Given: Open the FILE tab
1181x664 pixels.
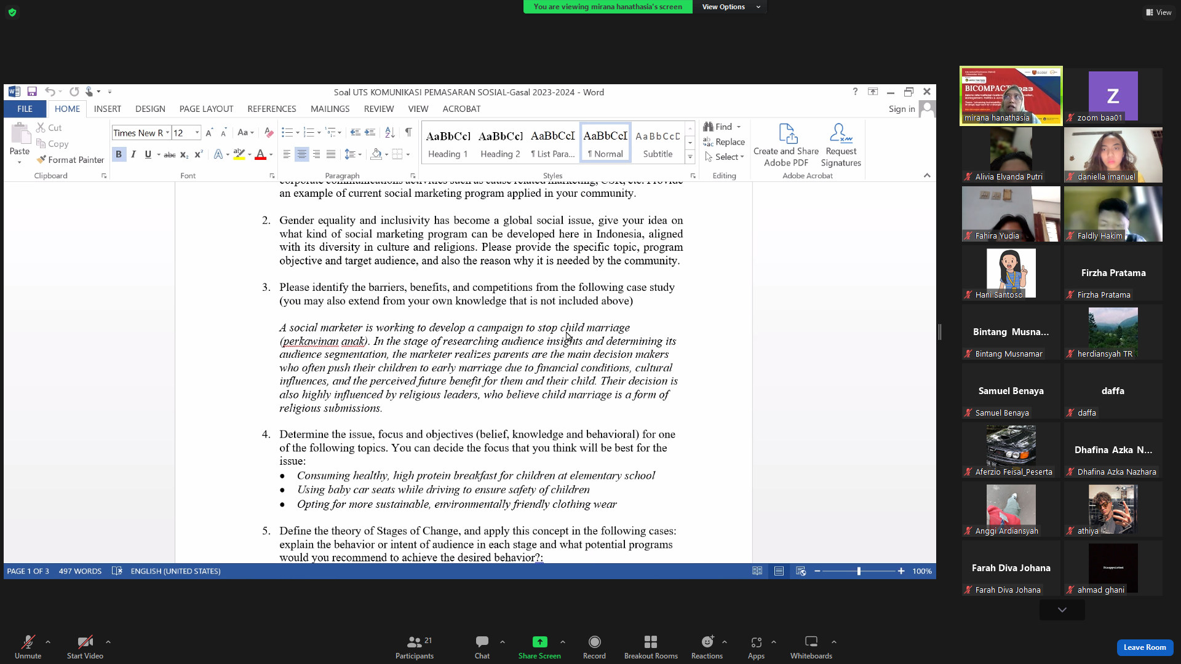Looking at the screenshot, I should tap(25, 109).
